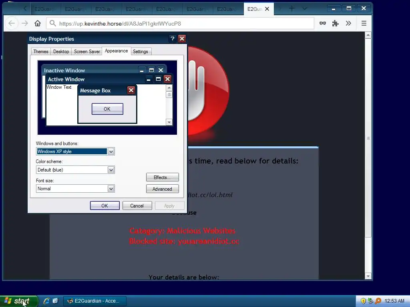Open a new browser tab with plus icon

click(x=291, y=9)
